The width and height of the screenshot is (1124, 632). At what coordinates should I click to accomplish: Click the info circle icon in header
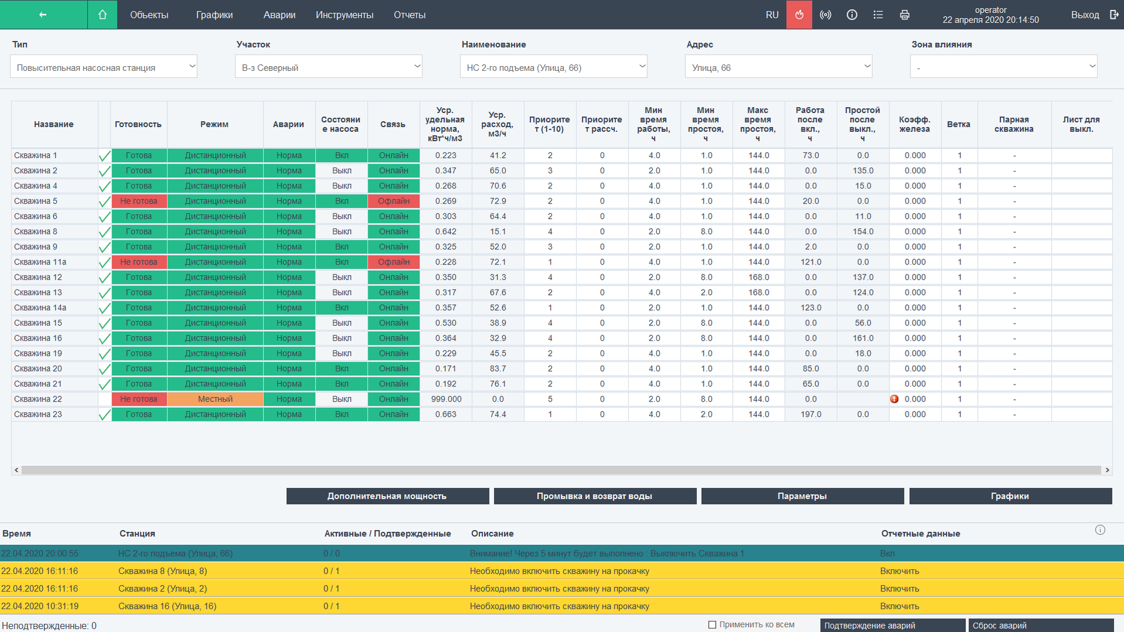852,15
